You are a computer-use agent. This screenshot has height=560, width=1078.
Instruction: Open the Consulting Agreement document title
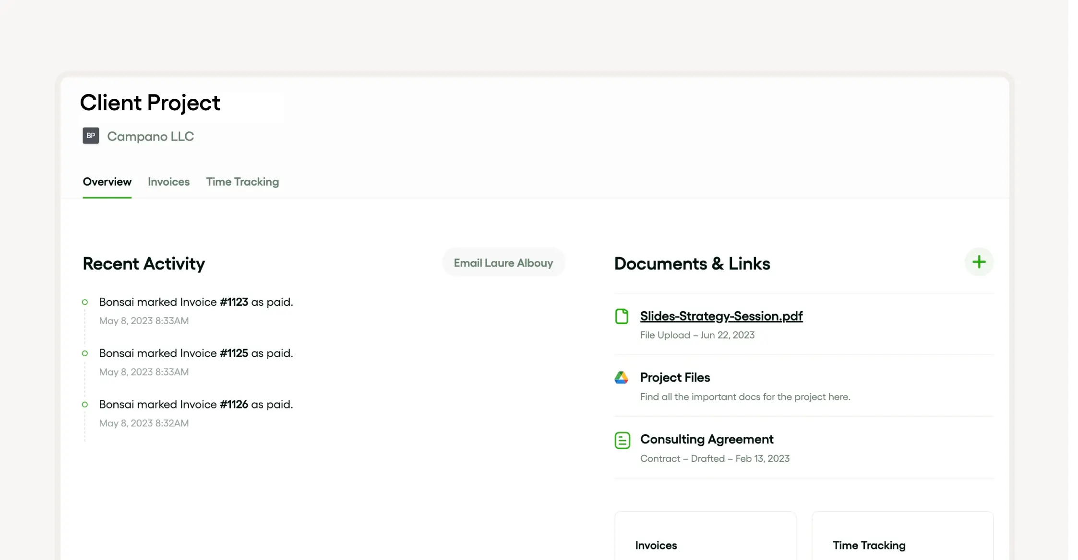(707, 439)
